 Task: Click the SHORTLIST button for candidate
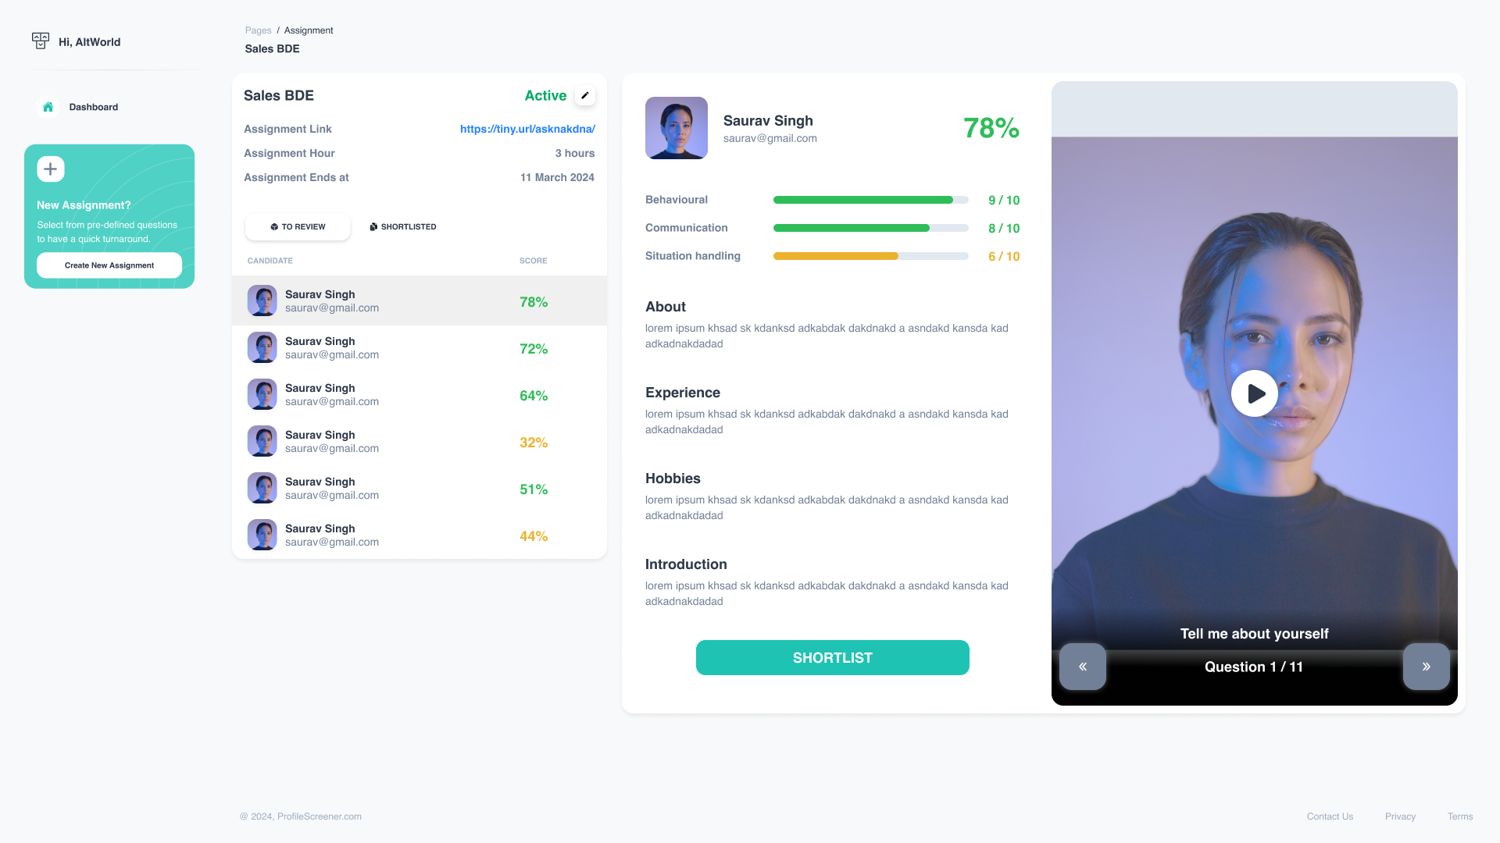tap(832, 656)
